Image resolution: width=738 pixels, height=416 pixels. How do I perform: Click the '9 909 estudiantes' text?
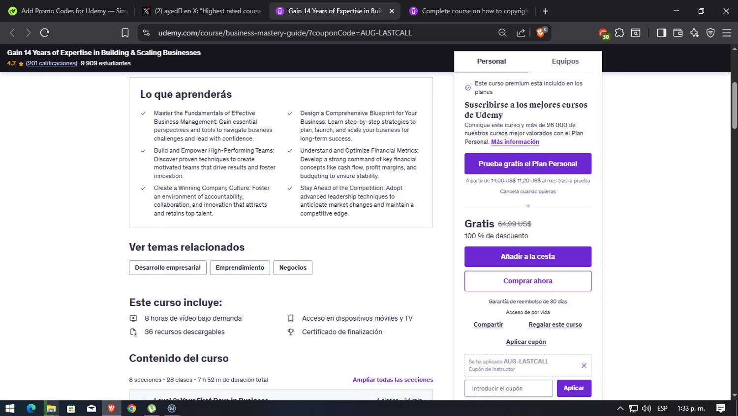(x=106, y=63)
